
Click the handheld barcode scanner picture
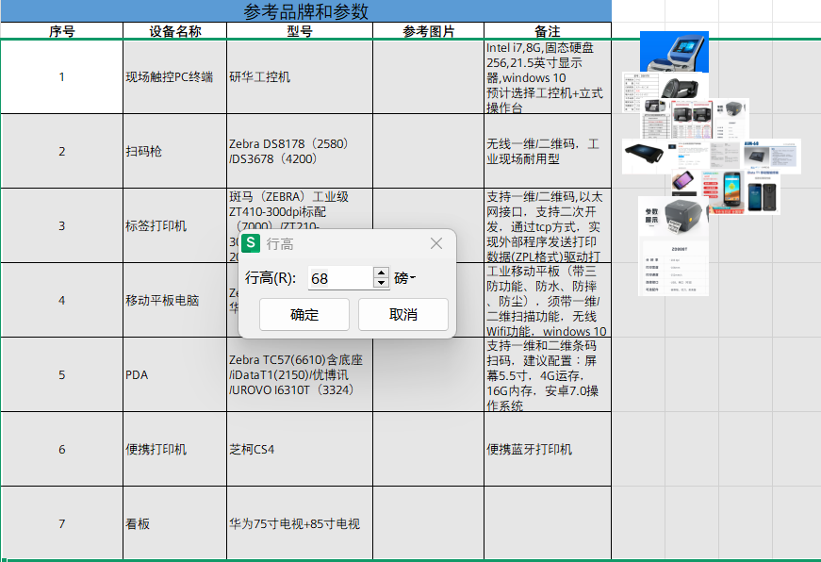(x=683, y=88)
